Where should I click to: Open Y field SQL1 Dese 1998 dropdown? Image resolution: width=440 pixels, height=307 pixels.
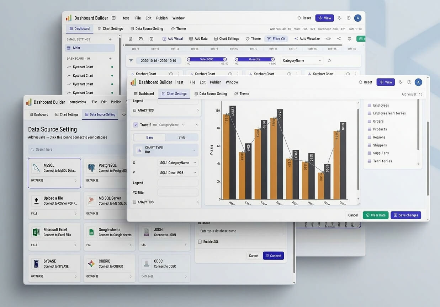pyautogui.click(x=178, y=173)
